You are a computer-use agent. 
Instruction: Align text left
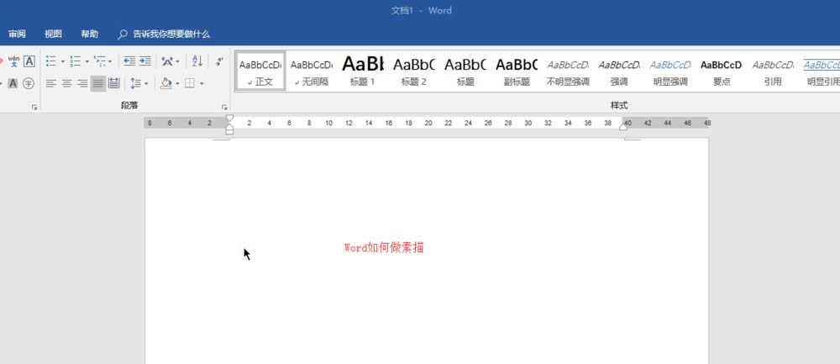coord(51,83)
